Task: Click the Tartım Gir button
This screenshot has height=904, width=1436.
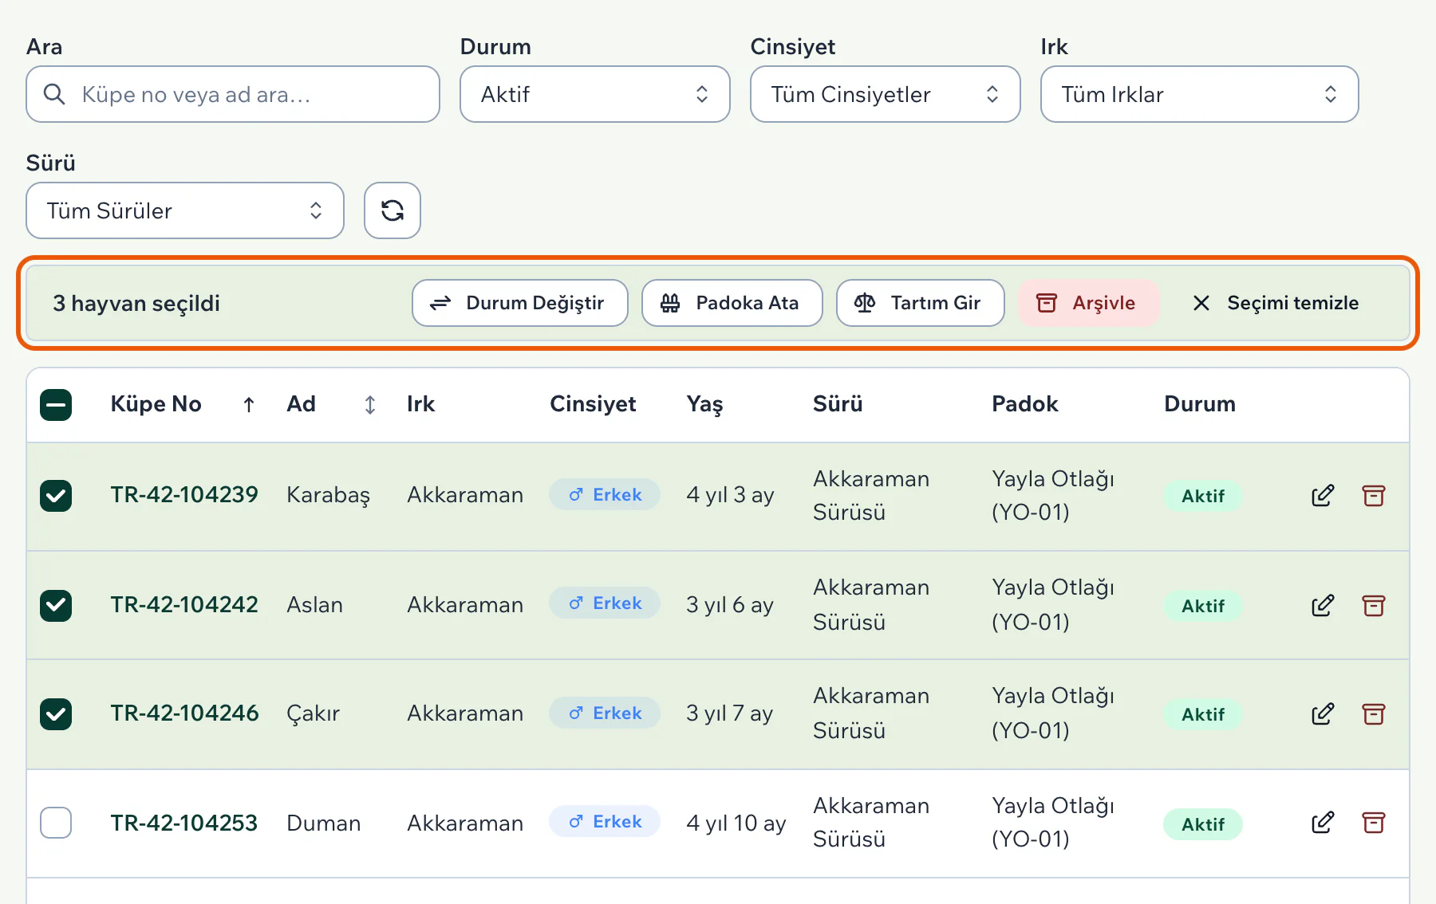Action: click(x=921, y=303)
